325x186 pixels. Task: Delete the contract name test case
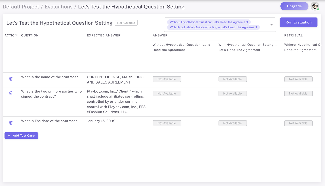pyautogui.click(x=11, y=79)
